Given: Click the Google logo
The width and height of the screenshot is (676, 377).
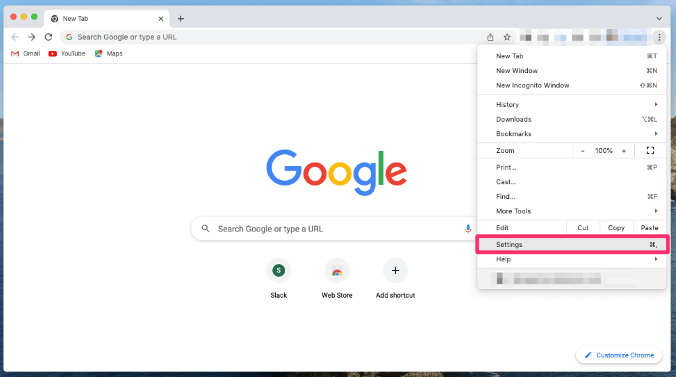Looking at the screenshot, I should (337, 172).
